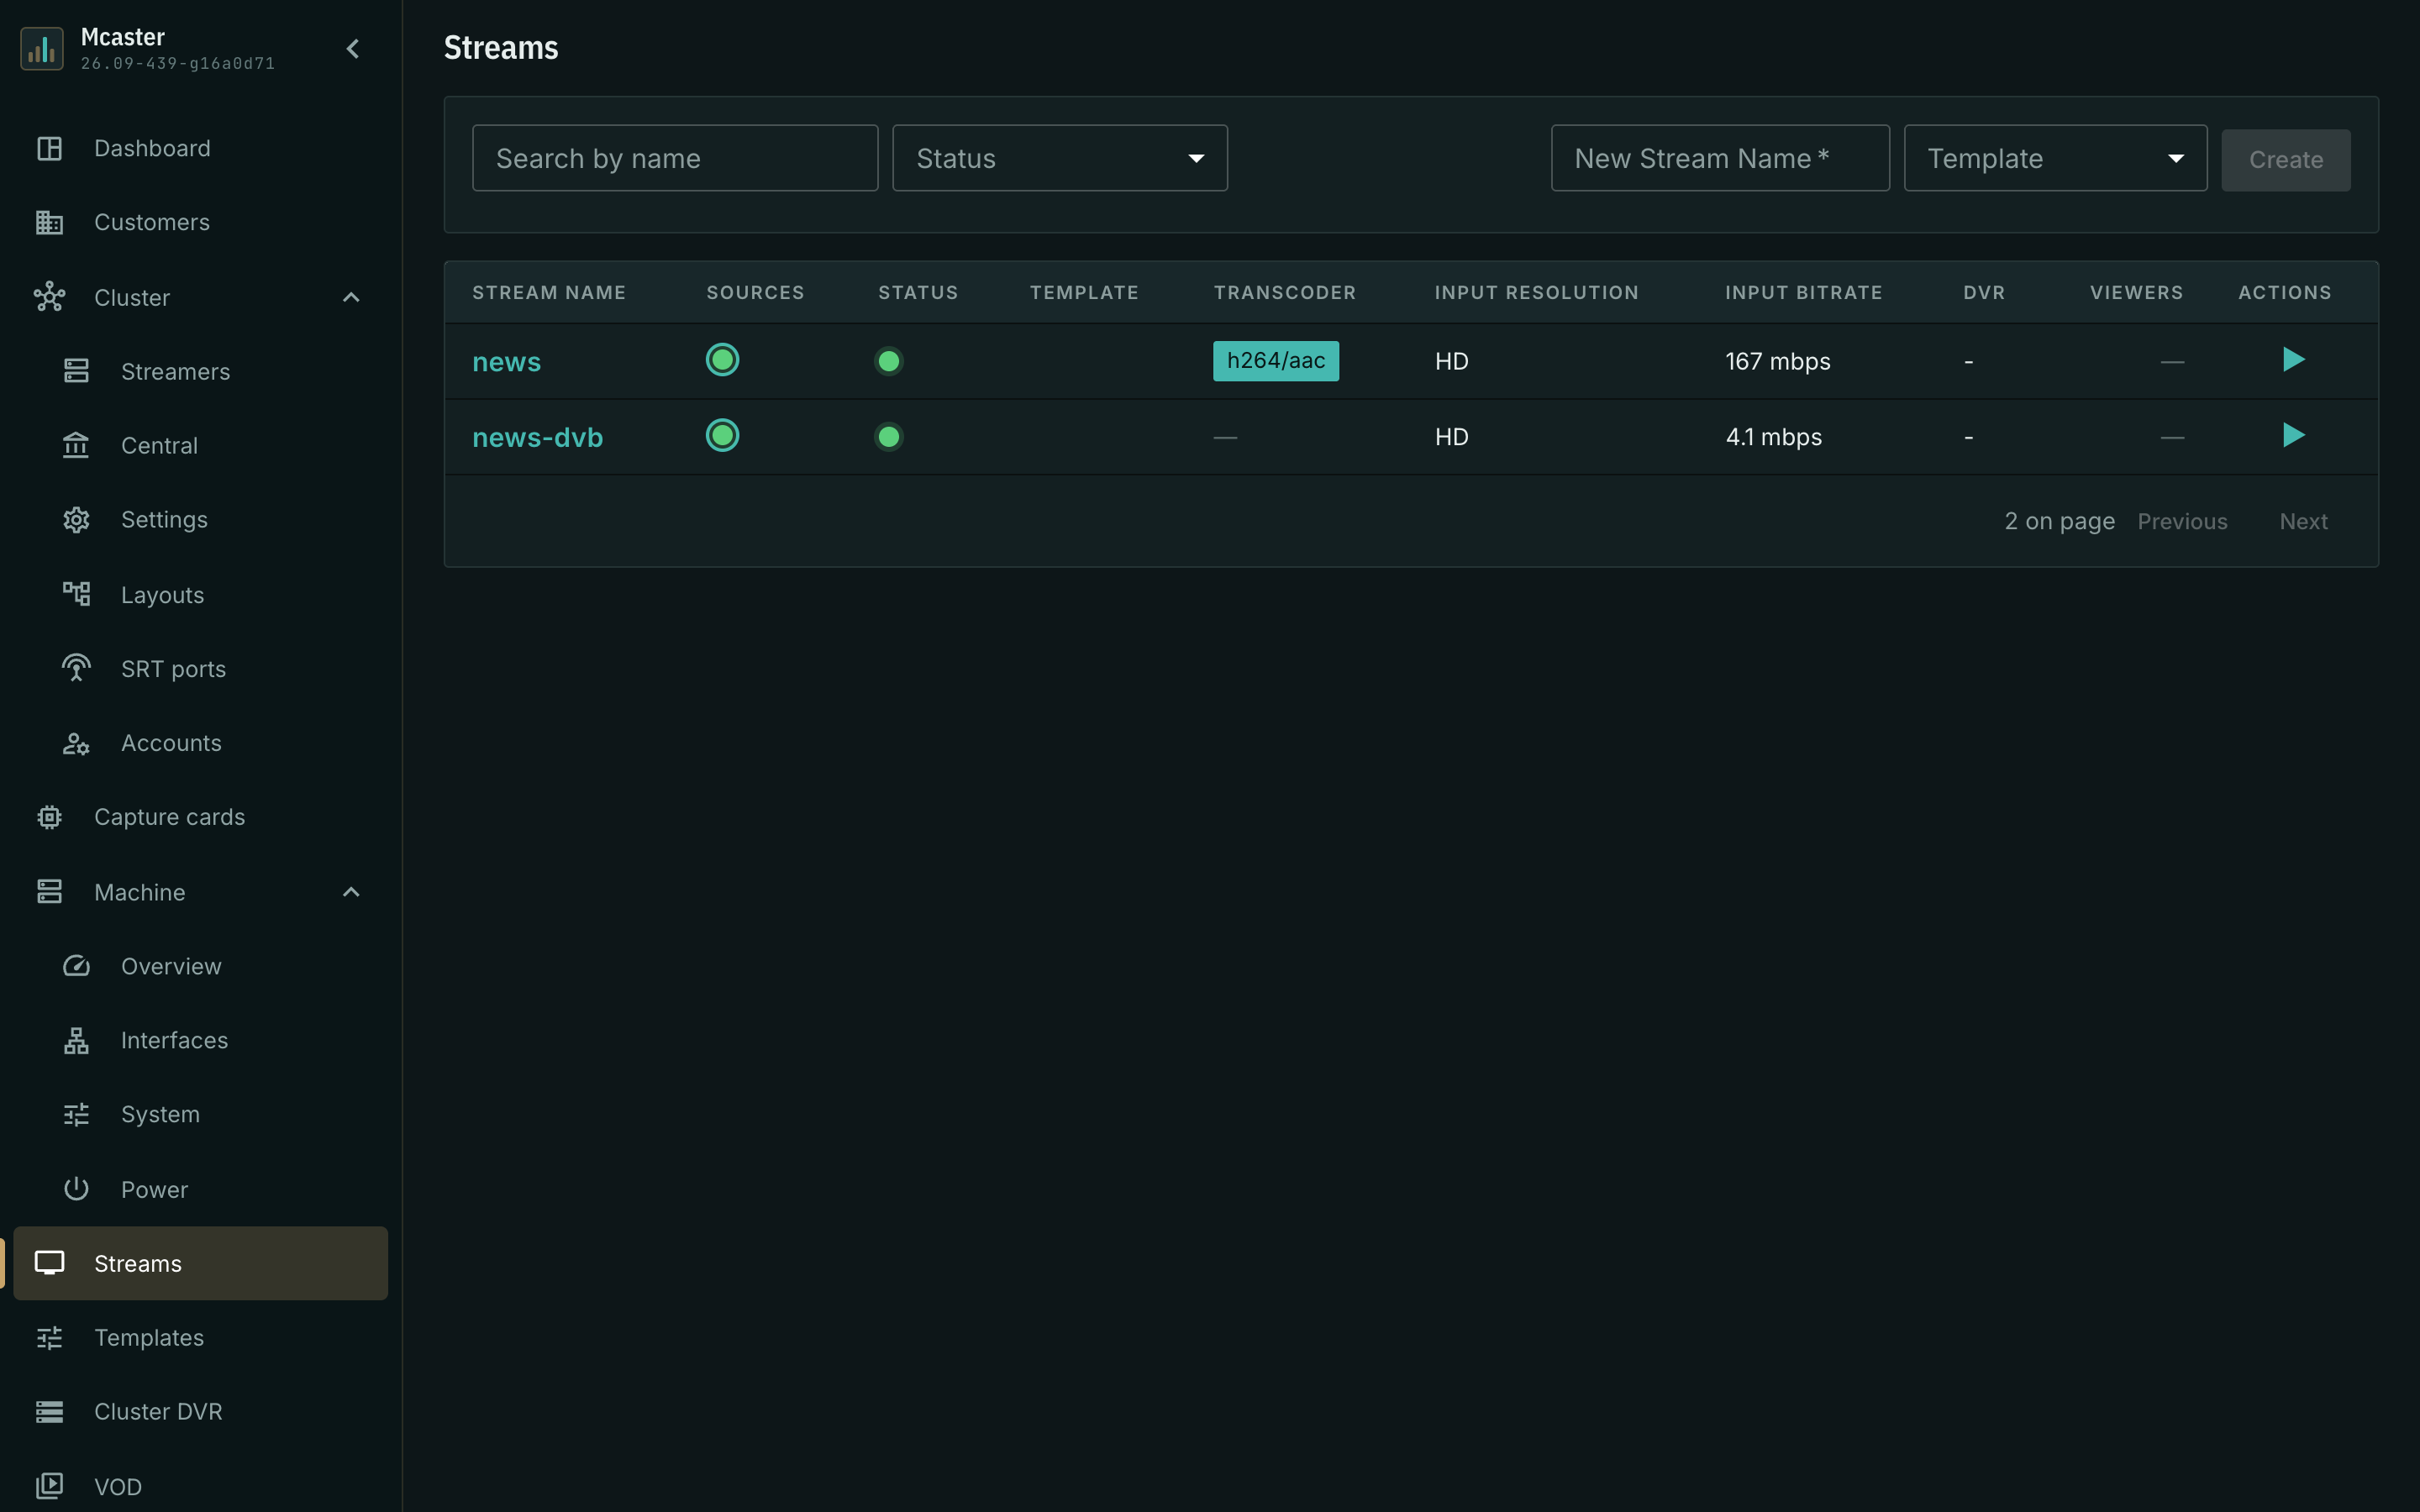
Task: Go to Customers page
Action: click(x=200, y=222)
